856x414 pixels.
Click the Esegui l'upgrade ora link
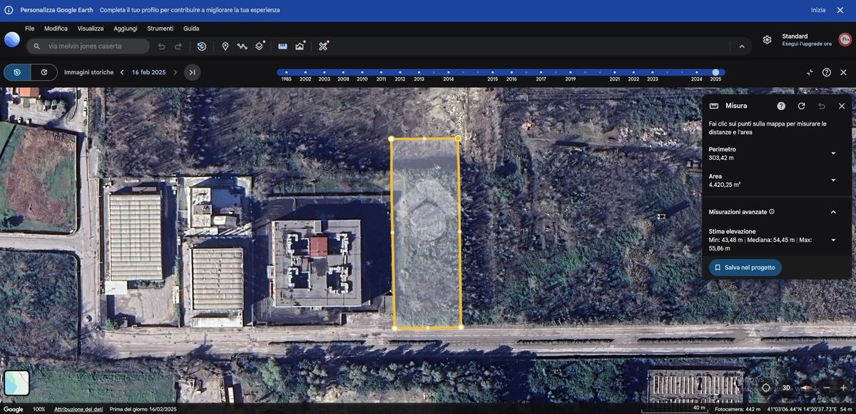pos(806,44)
